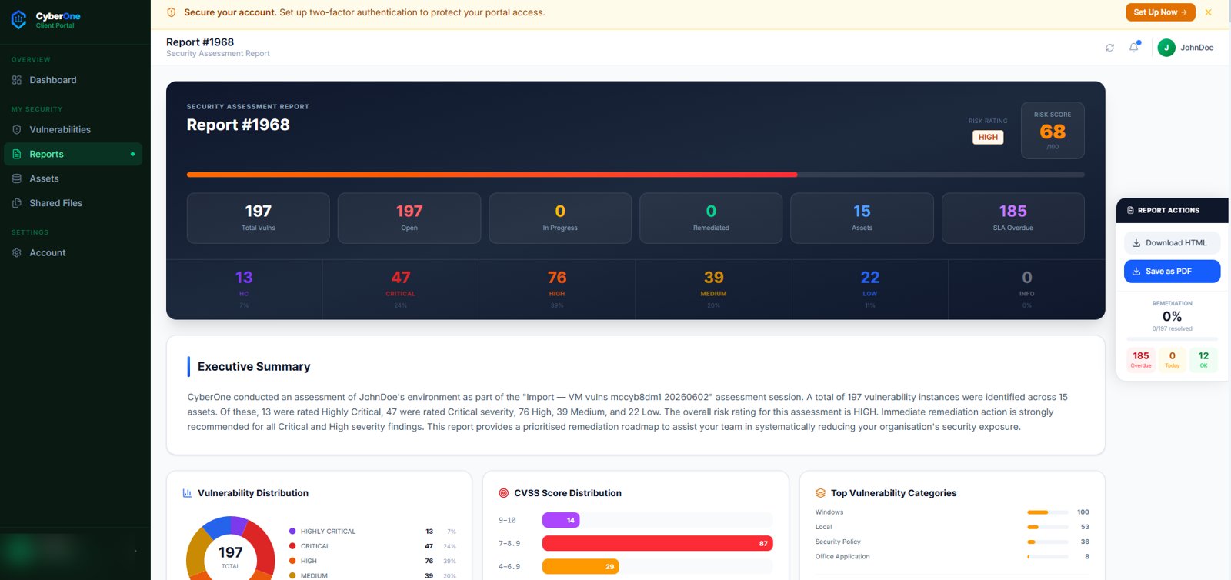Go to the Vulnerabilities section

(73, 129)
